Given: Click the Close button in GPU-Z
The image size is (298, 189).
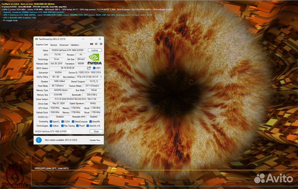Looking at the screenshot, I should point(96,131).
